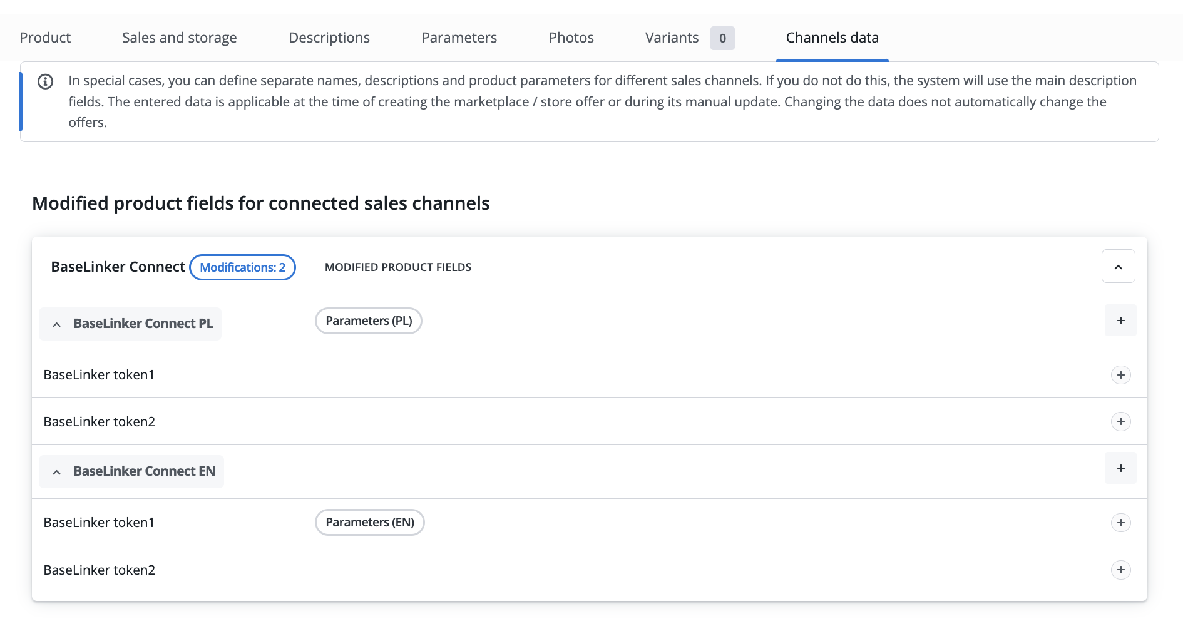Click the info icon in the notice
The height and width of the screenshot is (636, 1183).
pos(46,81)
